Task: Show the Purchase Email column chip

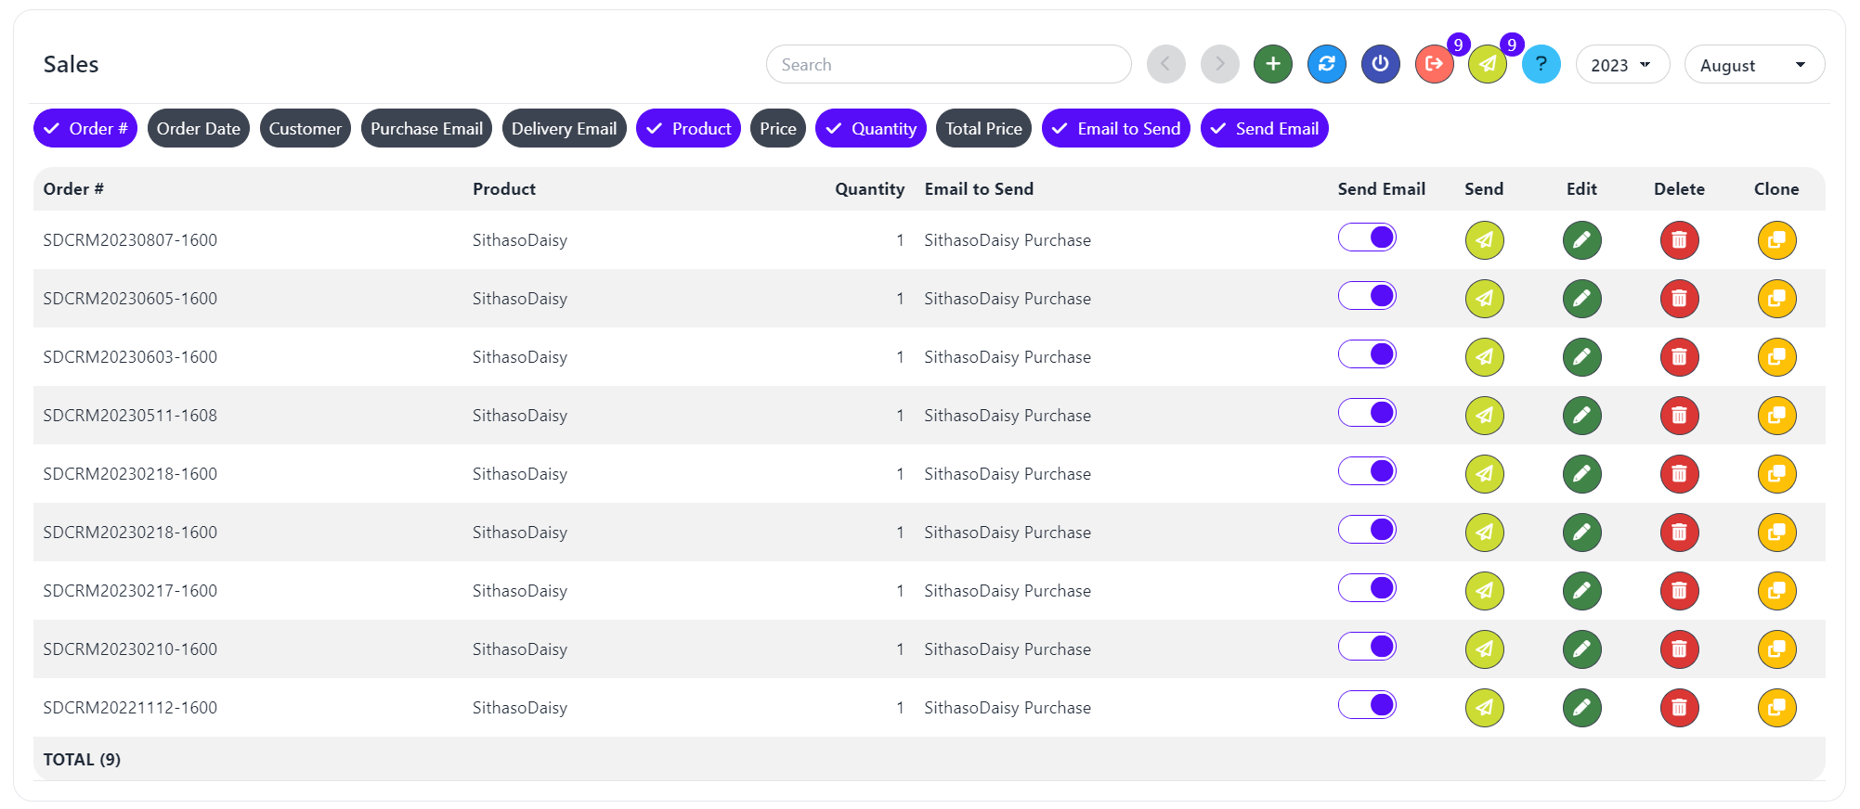Action: pos(426,128)
